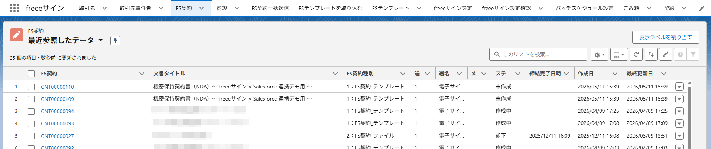Expand the freeeサイン設定確認 tab chevron
Screen dimensions: 711x149
540,8
